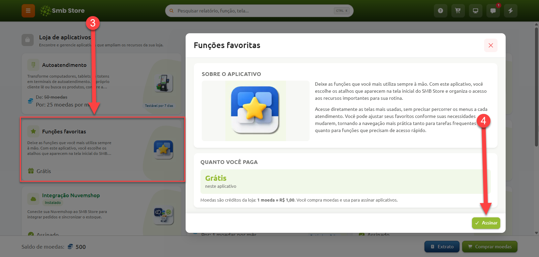Click the coin balance value 500

click(81, 247)
